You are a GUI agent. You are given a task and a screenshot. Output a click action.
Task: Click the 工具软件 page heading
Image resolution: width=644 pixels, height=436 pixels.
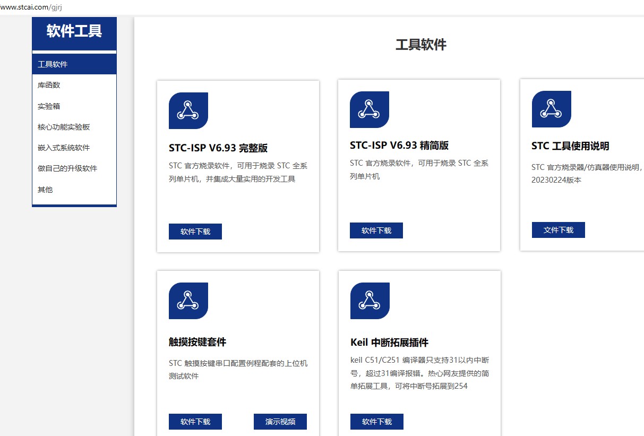[x=421, y=45]
